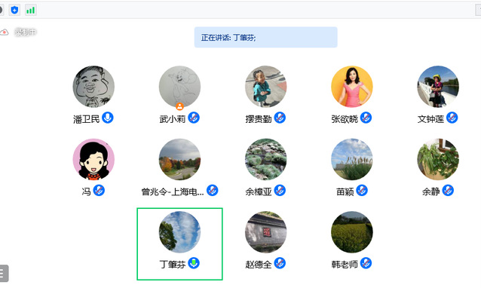Select 赵德全's wall photo avatar
This screenshot has width=481, height=288.
click(x=265, y=232)
